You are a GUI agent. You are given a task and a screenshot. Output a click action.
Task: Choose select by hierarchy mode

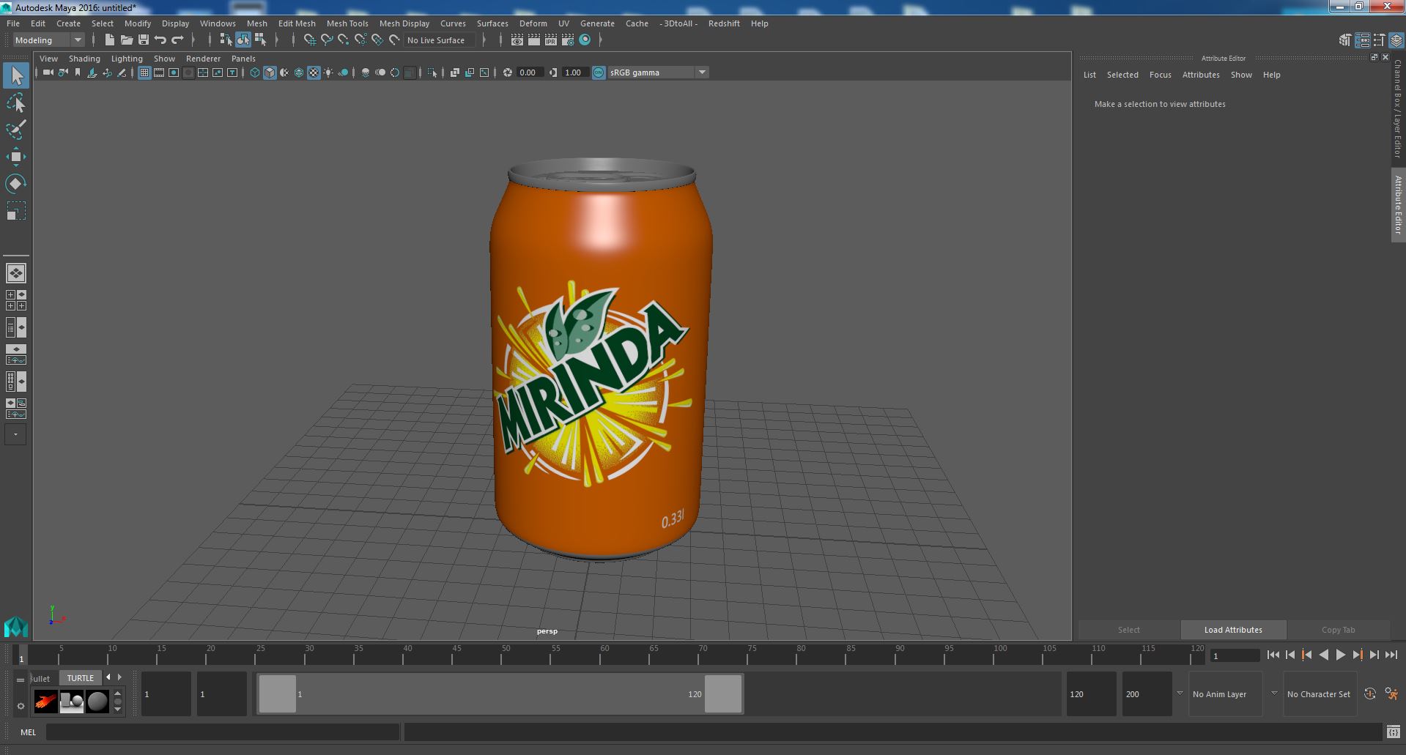226,40
